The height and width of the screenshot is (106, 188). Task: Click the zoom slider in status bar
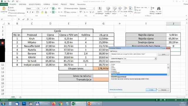pos(176,100)
